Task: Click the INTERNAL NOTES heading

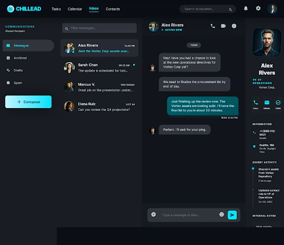Action: click(264, 216)
